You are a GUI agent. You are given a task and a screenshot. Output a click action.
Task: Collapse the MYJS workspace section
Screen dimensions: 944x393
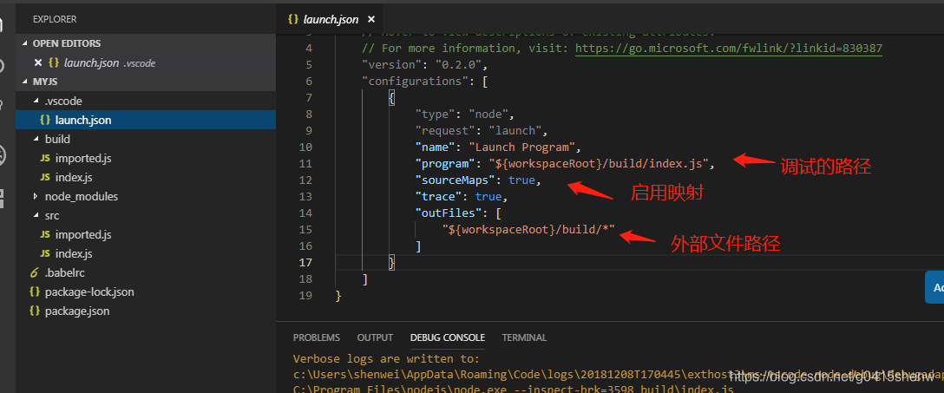pyautogui.click(x=25, y=82)
